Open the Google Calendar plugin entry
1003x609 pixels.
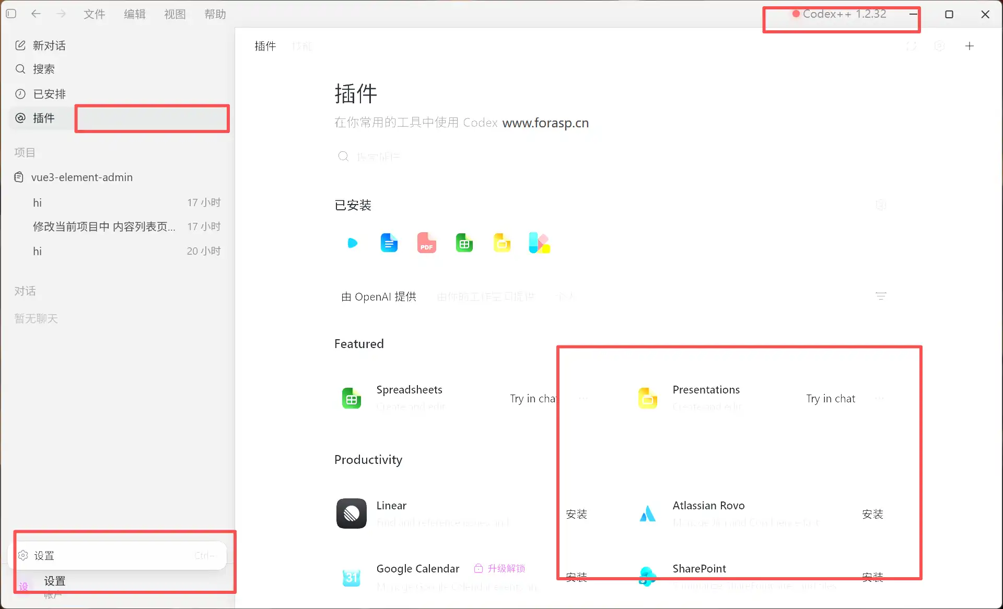tap(417, 568)
